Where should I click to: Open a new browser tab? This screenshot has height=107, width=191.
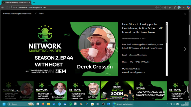point(34,2)
